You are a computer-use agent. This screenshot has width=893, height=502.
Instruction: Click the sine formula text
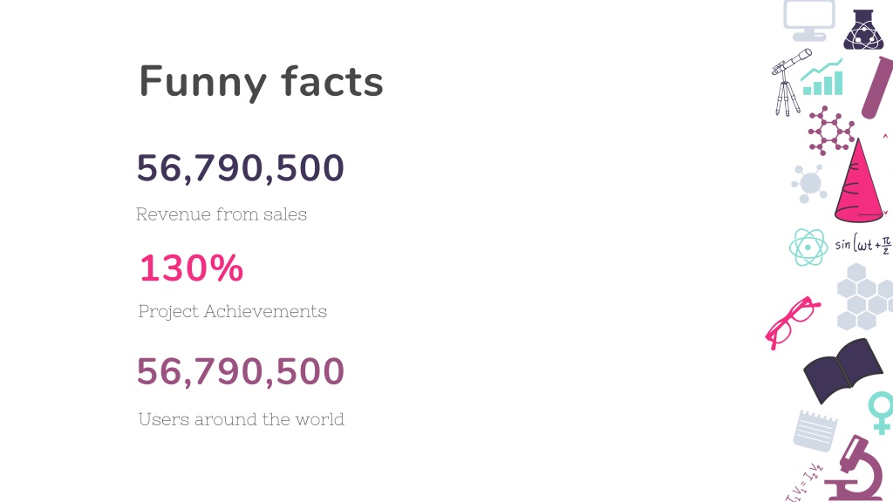point(863,245)
